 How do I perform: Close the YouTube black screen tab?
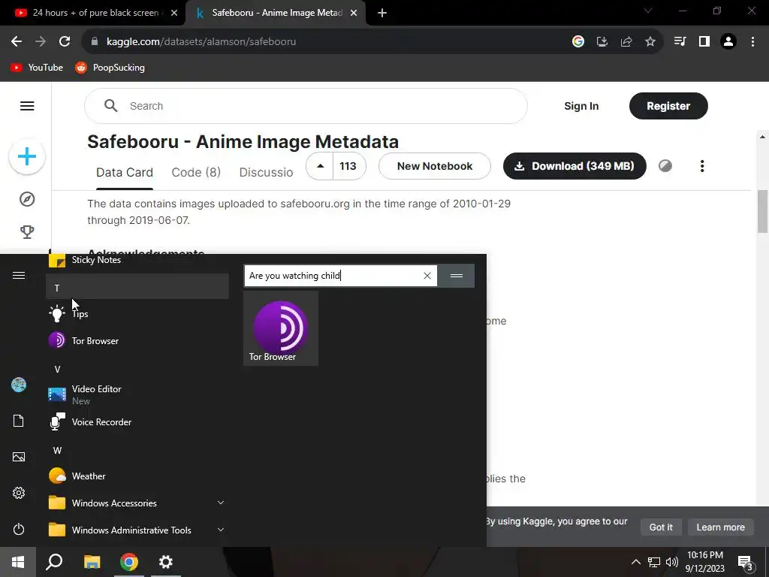[x=174, y=14]
